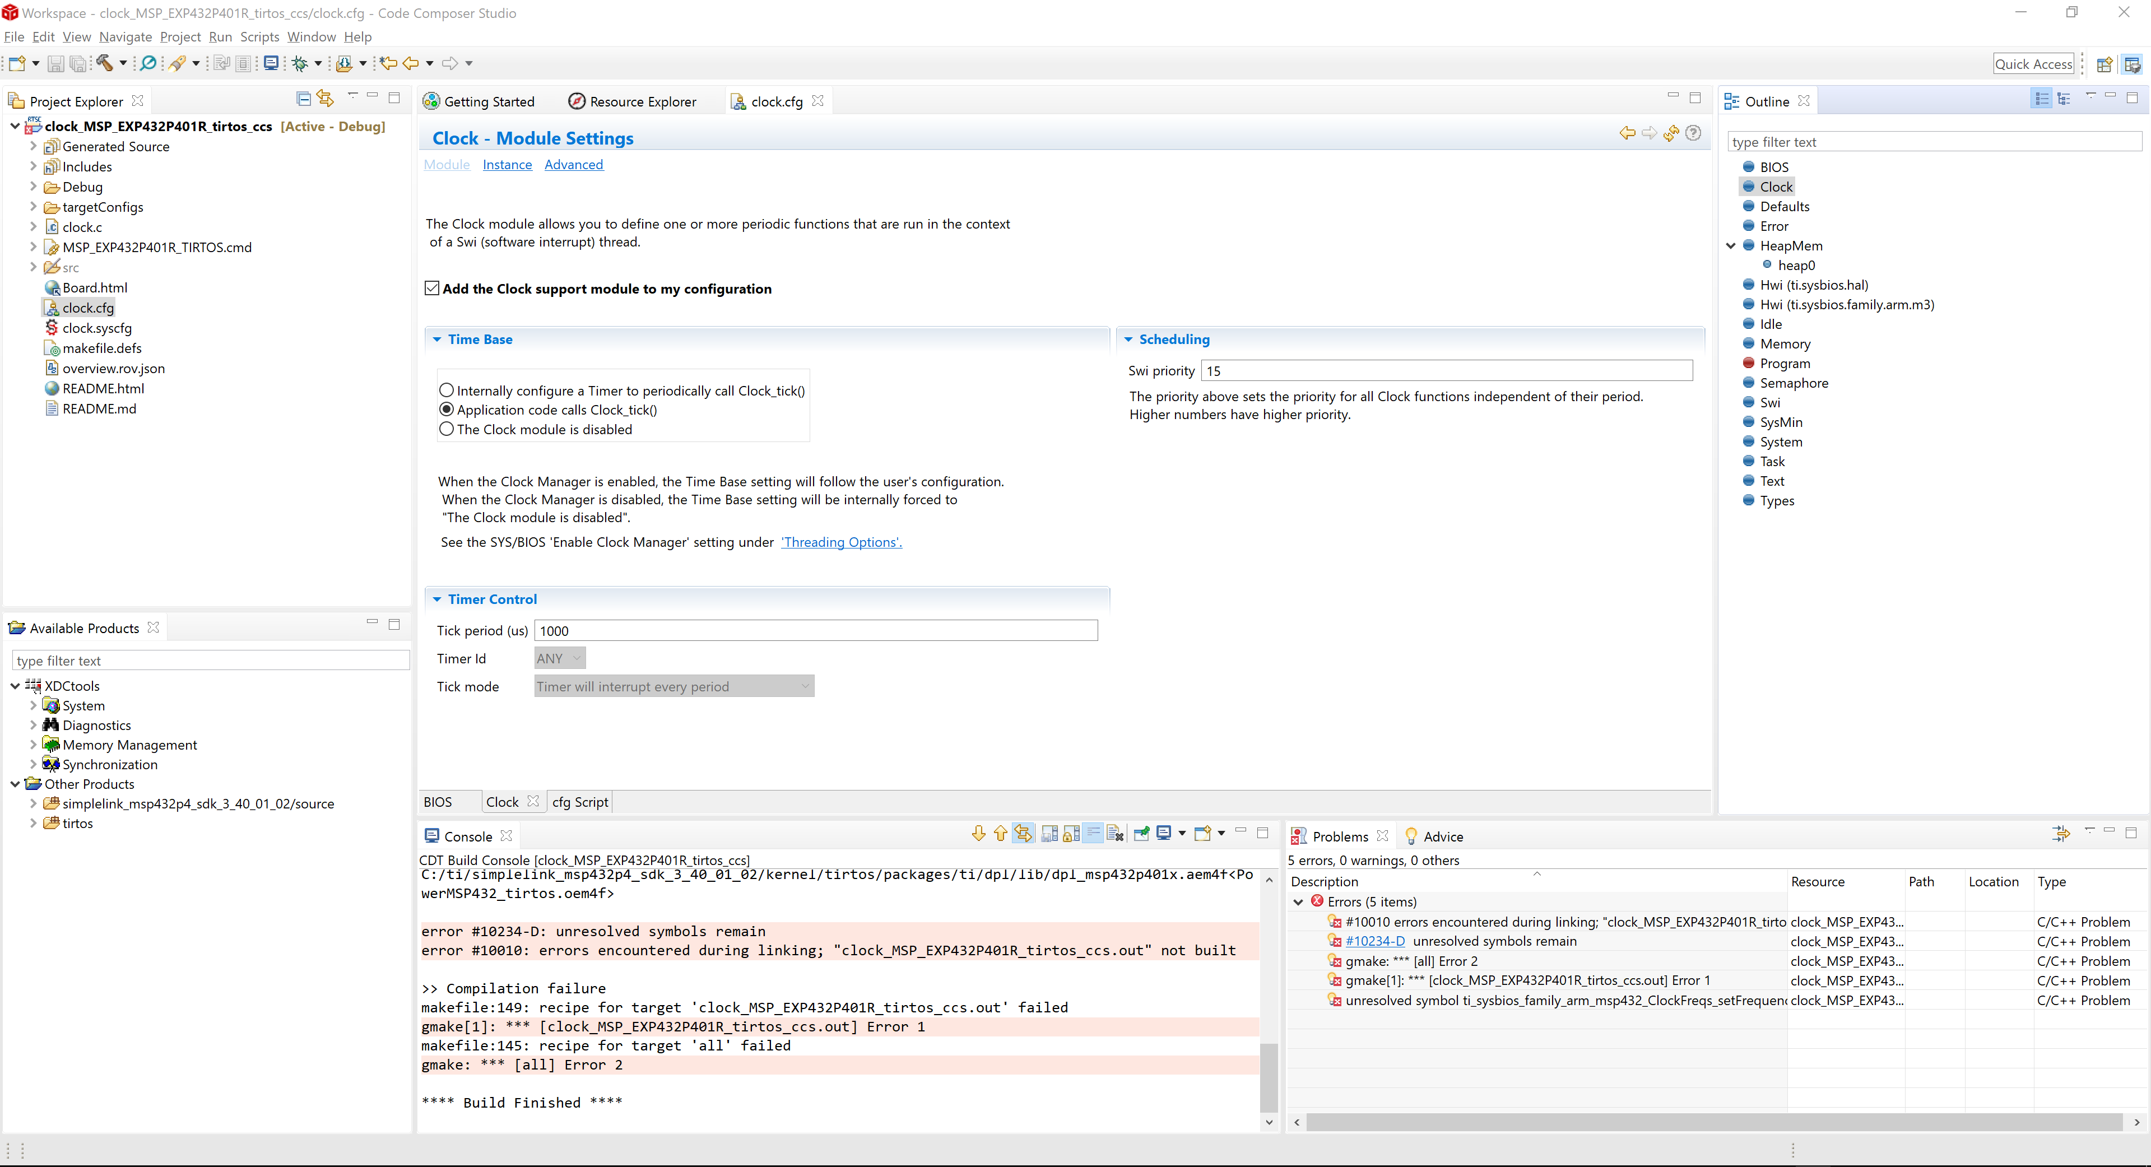Collapse the Time Base section

(x=438, y=339)
